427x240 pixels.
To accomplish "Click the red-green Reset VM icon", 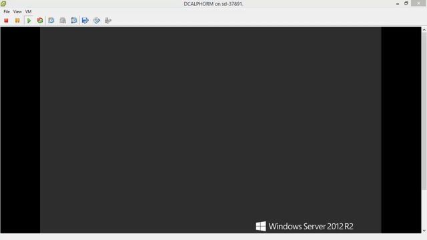I will pos(40,21).
